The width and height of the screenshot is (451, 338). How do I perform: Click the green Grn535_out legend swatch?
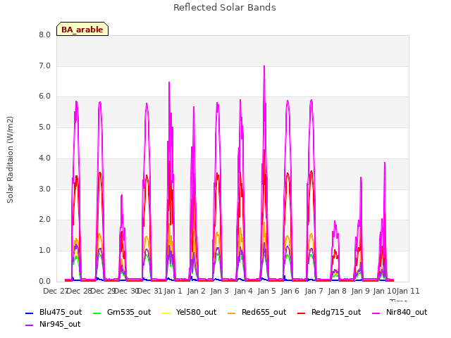97,313
